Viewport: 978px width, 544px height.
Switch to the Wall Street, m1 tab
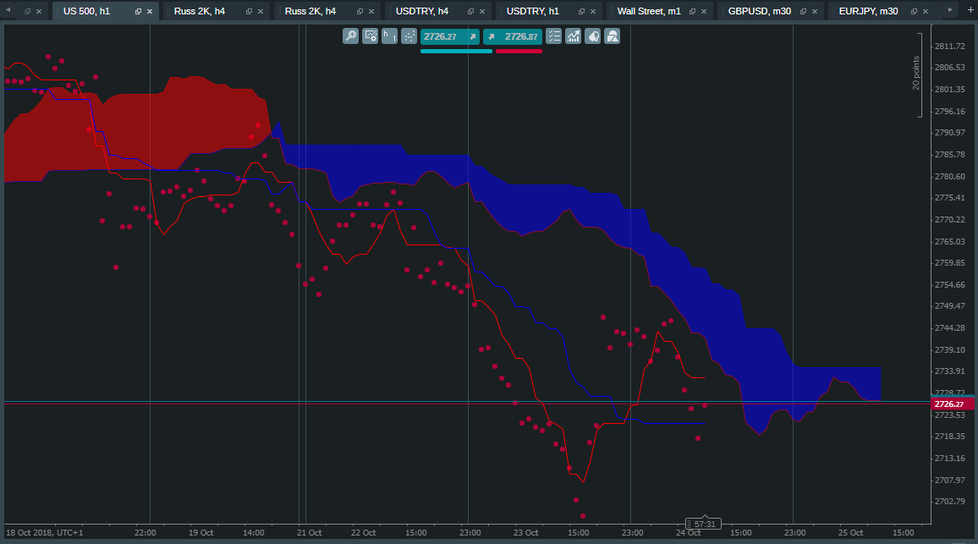[649, 11]
